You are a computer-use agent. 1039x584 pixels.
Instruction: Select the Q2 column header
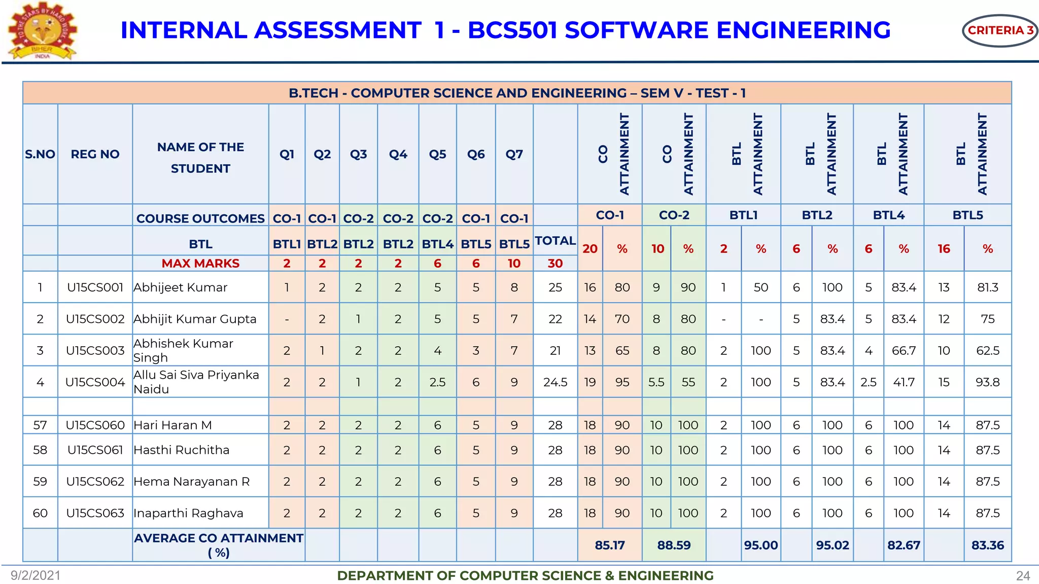pos(322,154)
